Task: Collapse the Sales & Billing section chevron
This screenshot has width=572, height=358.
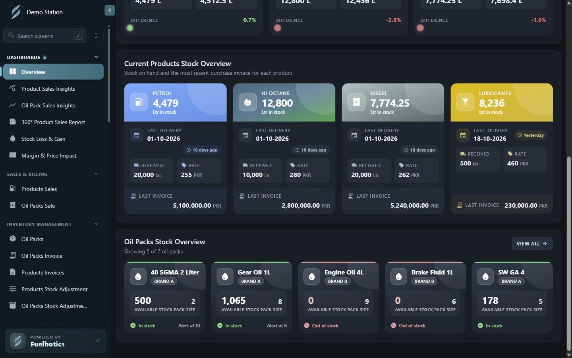Action: [96, 174]
